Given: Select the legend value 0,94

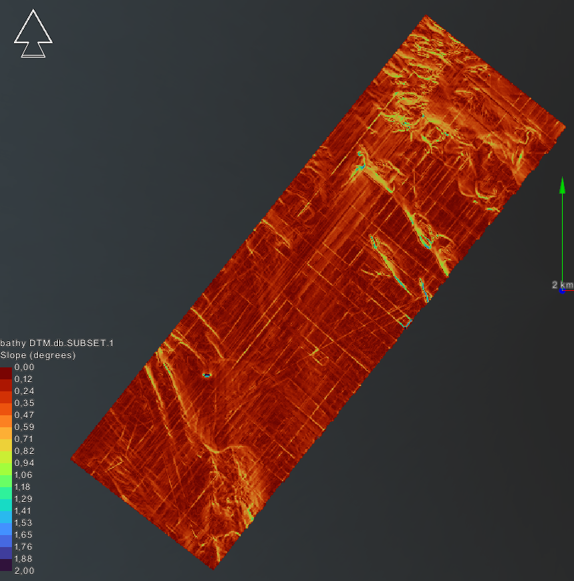Looking at the screenshot, I should click(x=24, y=463).
